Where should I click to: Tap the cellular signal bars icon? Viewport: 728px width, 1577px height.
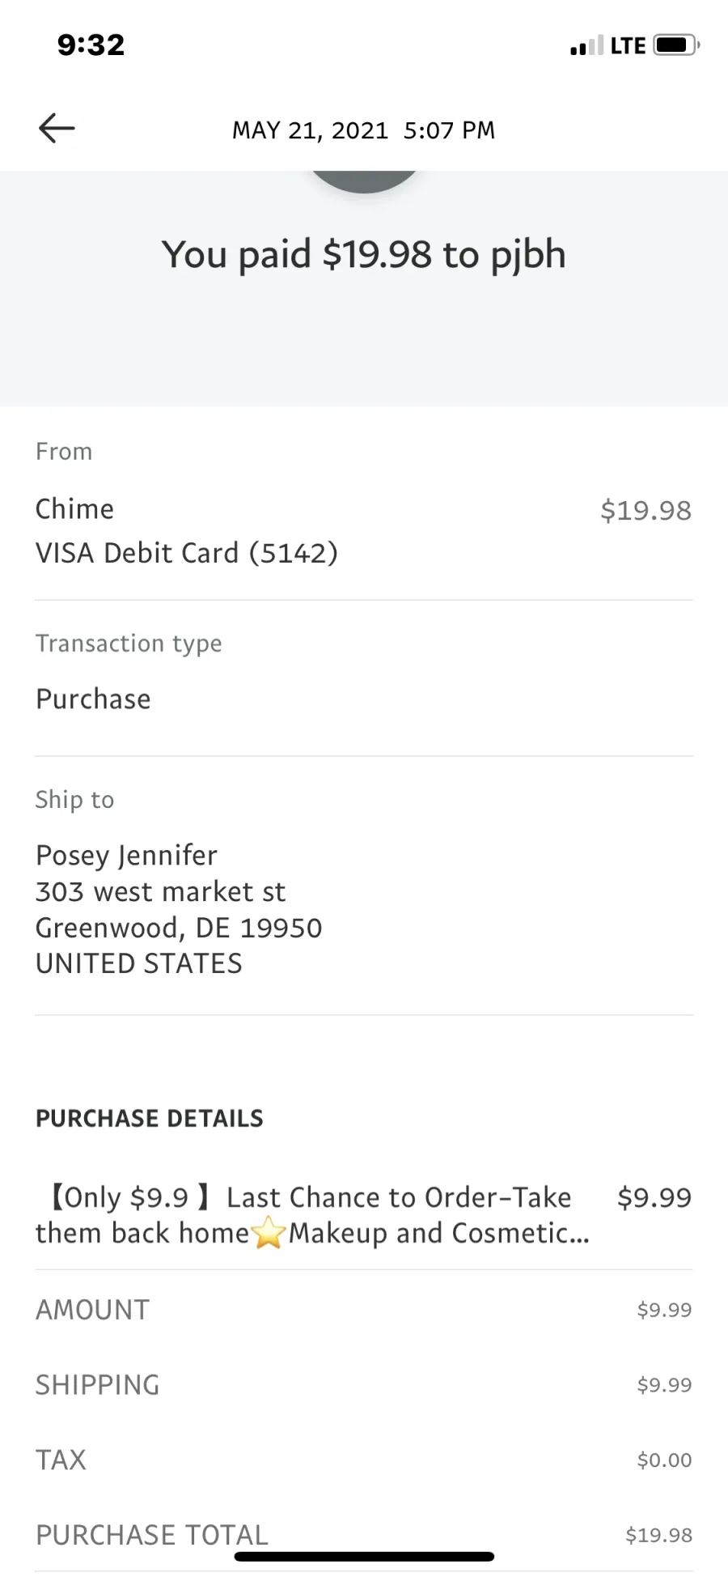pos(586,45)
